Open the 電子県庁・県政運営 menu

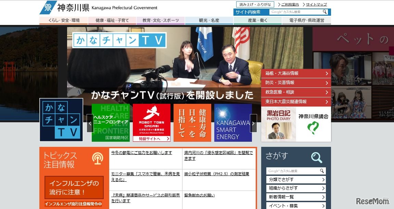click(307, 20)
